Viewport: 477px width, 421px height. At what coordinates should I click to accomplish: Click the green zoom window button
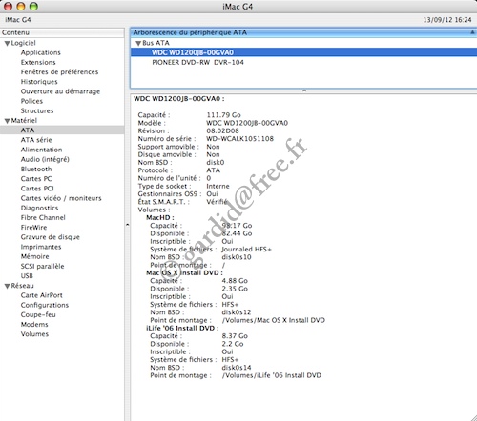coord(33,6)
